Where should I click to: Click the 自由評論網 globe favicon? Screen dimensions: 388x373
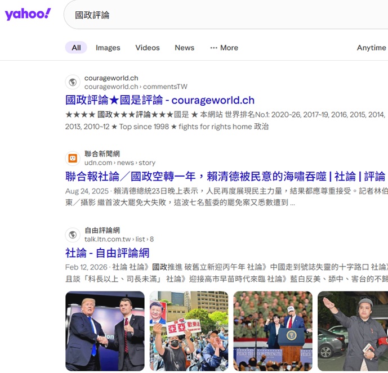click(73, 235)
